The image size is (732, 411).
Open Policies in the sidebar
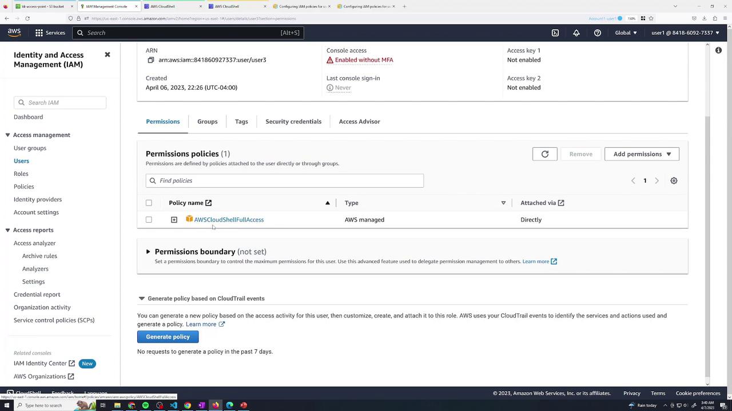tap(23, 187)
